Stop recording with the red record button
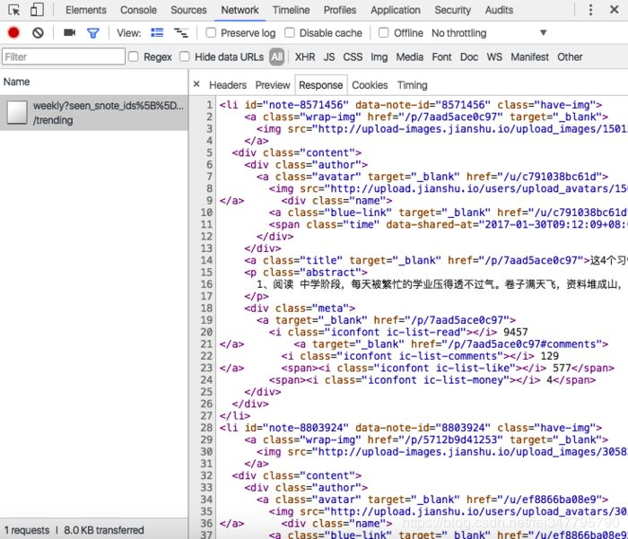Viewport: 628px width, 539px height. click(x=13, y=32)
